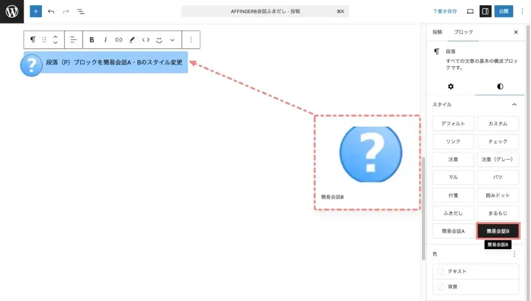The width and height of the screenshot is (531, 301).
Task: Click the undo arrow icon
Action: tap(51, 12)
